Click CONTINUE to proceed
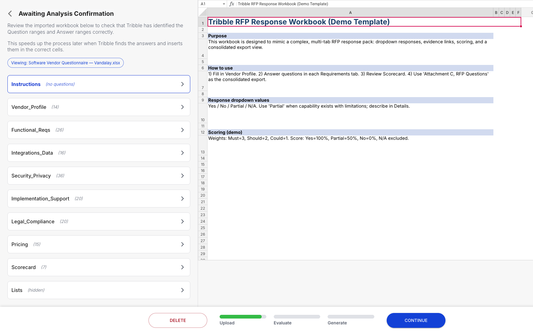The width and height of the screenshot is (533, 334). 416,320
